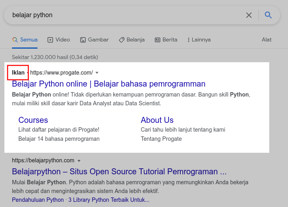Open the Belajarpython Situs Open Source result
Image resolution: width=288 pixels, height=207 pixels.
(x=119, y=172)
